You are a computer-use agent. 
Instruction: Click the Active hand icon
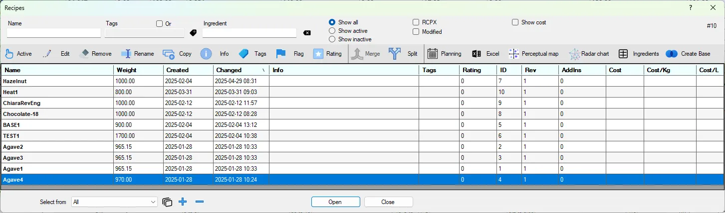tap(9, 54)
